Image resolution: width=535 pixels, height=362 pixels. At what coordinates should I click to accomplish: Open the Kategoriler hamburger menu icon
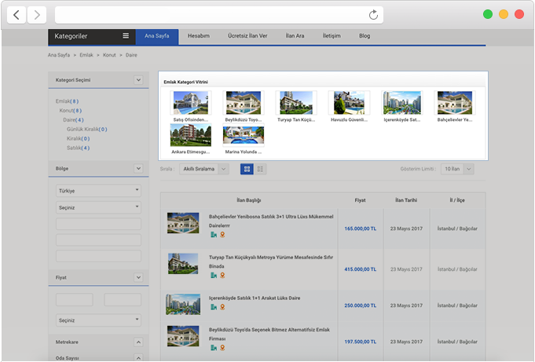coord(126,36)
